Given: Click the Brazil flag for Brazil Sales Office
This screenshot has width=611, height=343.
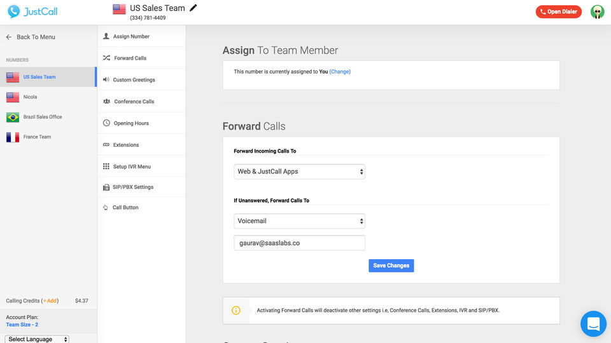Looking at the screenshot, I should click(13, 117).
